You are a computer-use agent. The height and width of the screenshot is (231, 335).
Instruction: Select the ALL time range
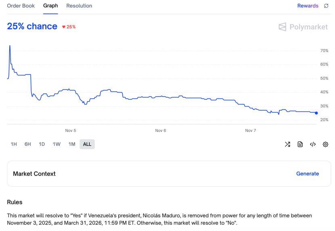click(87, 144)
